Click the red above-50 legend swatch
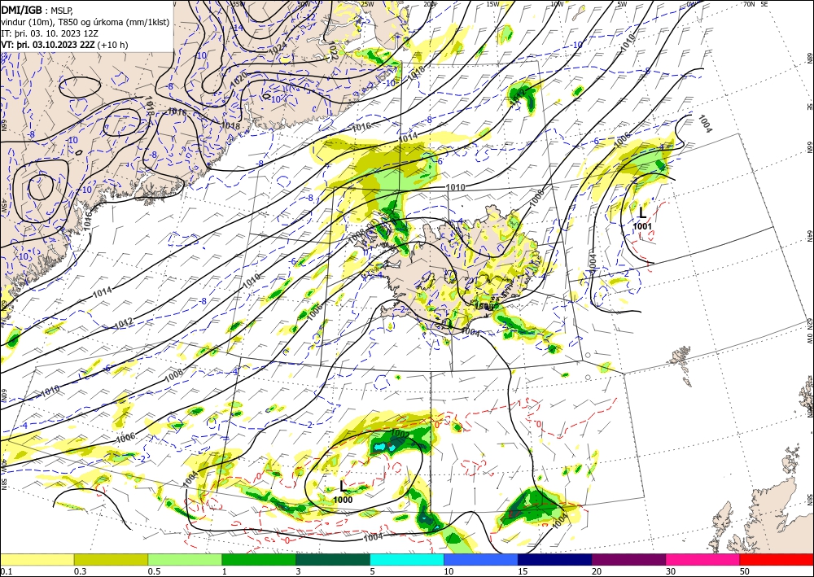This screenshot has width=814, height=577. click(x=777, y=559)
